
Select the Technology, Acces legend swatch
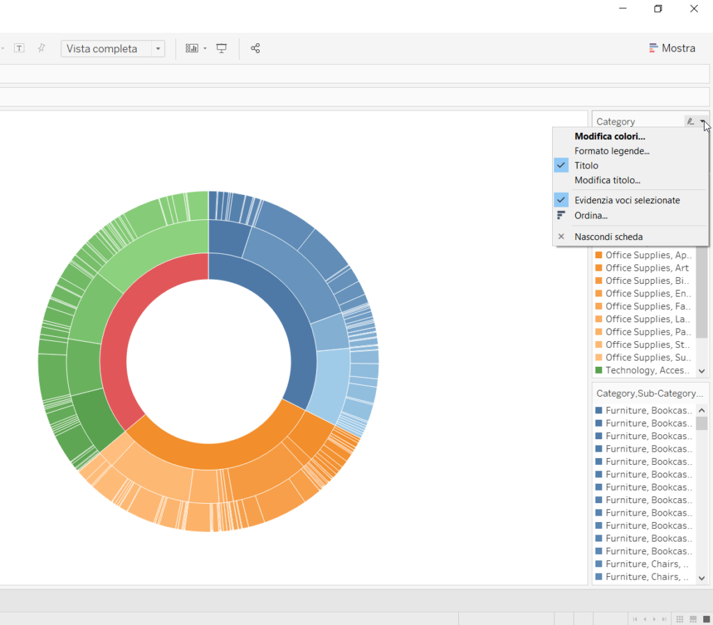coord(644,370)
